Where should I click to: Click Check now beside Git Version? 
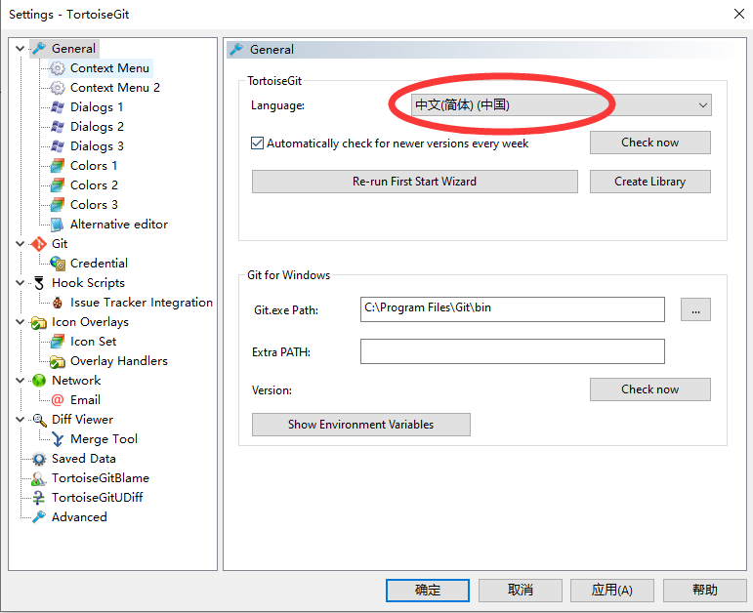tap(649, 389)
